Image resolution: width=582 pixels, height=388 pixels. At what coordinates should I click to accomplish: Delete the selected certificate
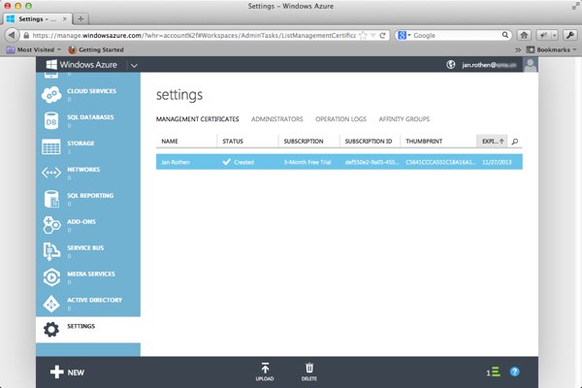click(x=309, y=372)
